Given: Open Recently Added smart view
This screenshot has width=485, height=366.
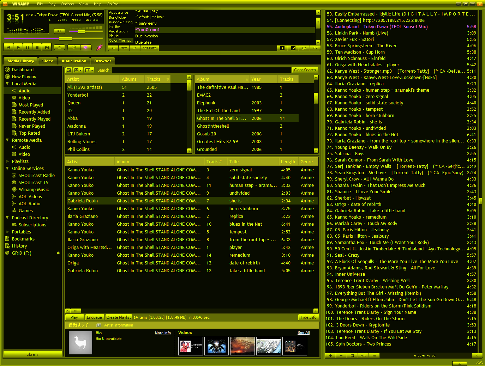Looking at the screenshot, I should coord(34,112).
